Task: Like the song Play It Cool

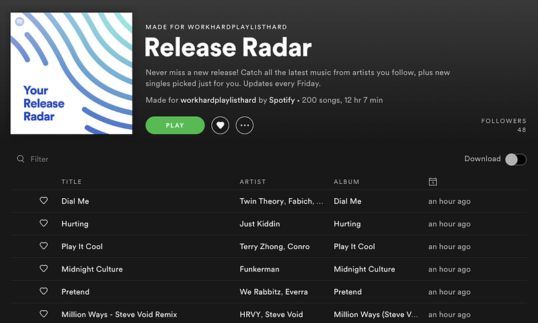Action: pos(44,246)
